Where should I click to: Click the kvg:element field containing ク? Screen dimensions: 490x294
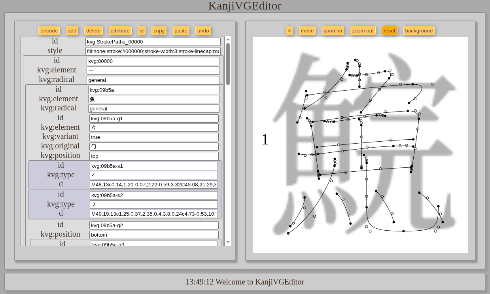[154, 127]
